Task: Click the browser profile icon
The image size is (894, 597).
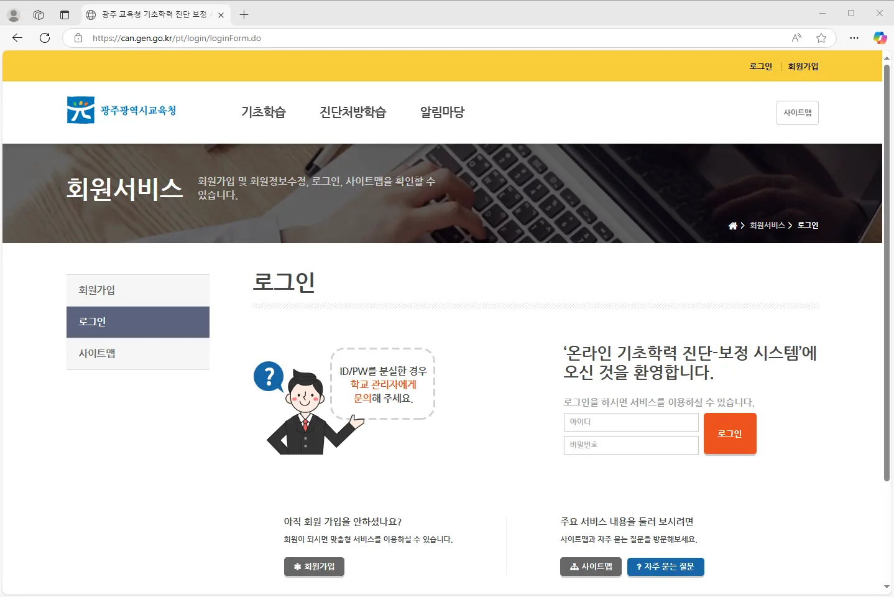Action: click(x=13, y=14)
